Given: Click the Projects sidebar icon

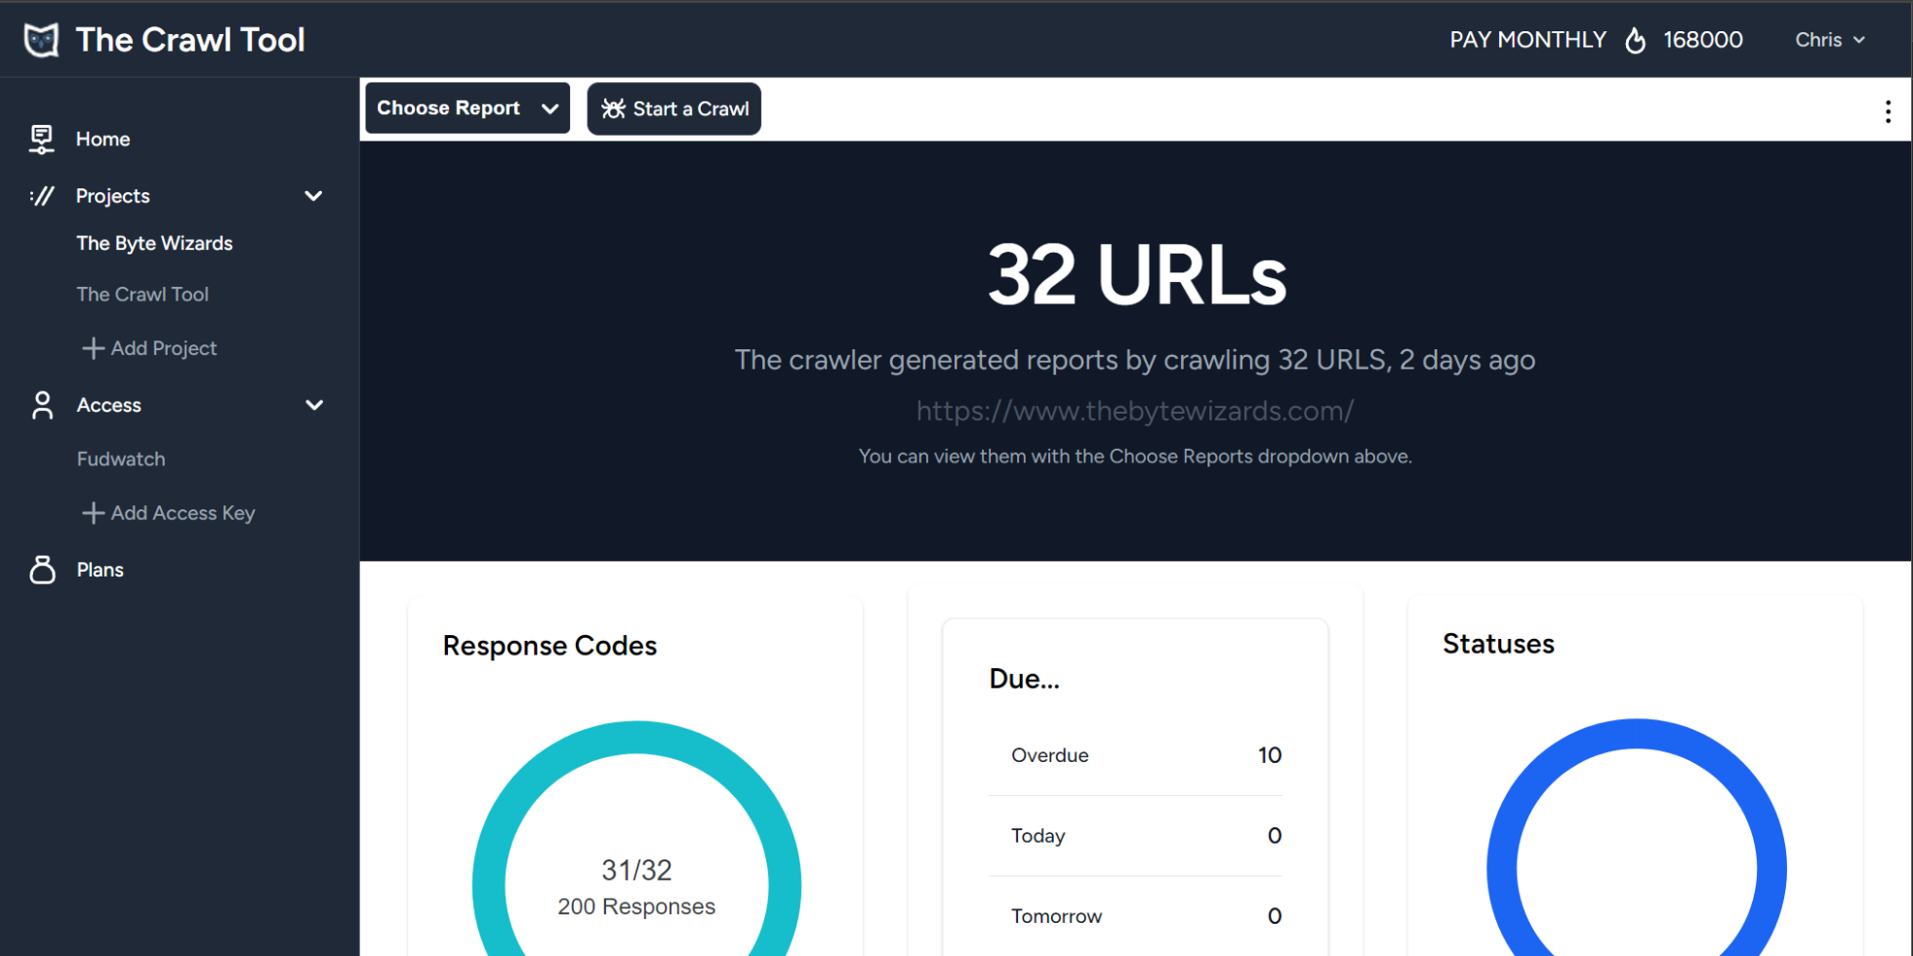Looking at the screenshot, I should pos(42,195).
